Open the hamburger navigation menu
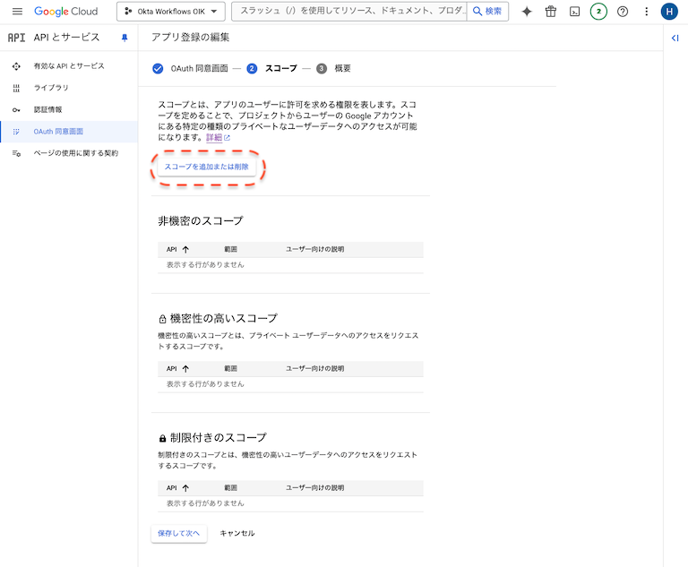This screenshot has width=688, height=567. tap(17, 12)
